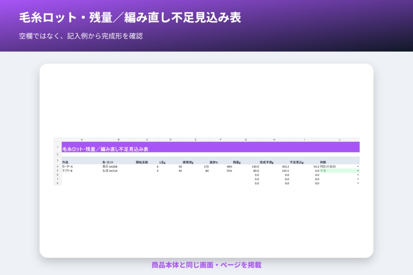Select the 同ロット追加 judgment cell

point(340,166)
